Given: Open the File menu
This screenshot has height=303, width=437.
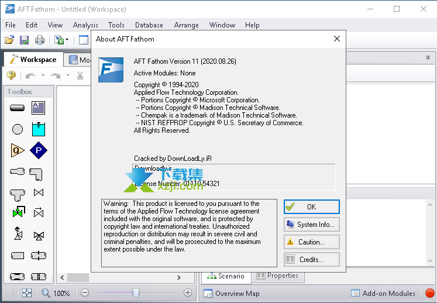Looking at the screenshot, I should [11, 25].
